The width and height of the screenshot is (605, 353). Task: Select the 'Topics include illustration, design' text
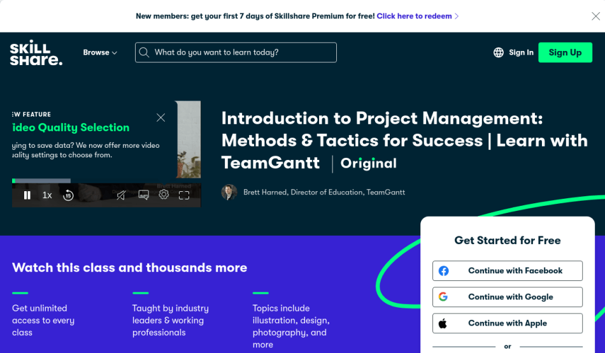[291, 326]
